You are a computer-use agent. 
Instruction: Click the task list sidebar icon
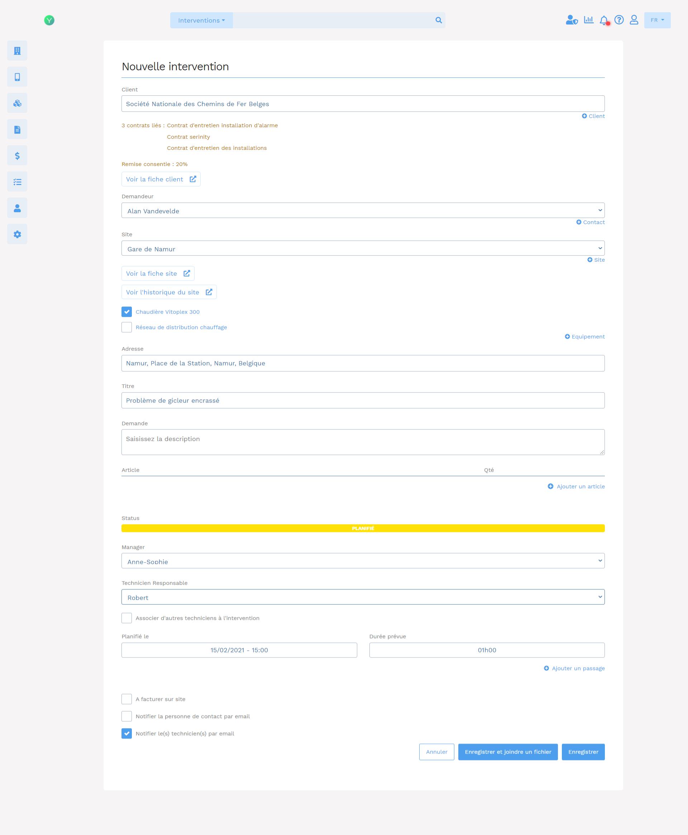17,181
